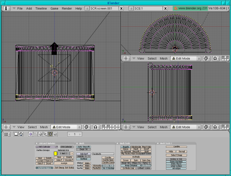231x176 pixels.
Task: Toggle Beauty option in Mesh Tools
Action: (126, 147)
